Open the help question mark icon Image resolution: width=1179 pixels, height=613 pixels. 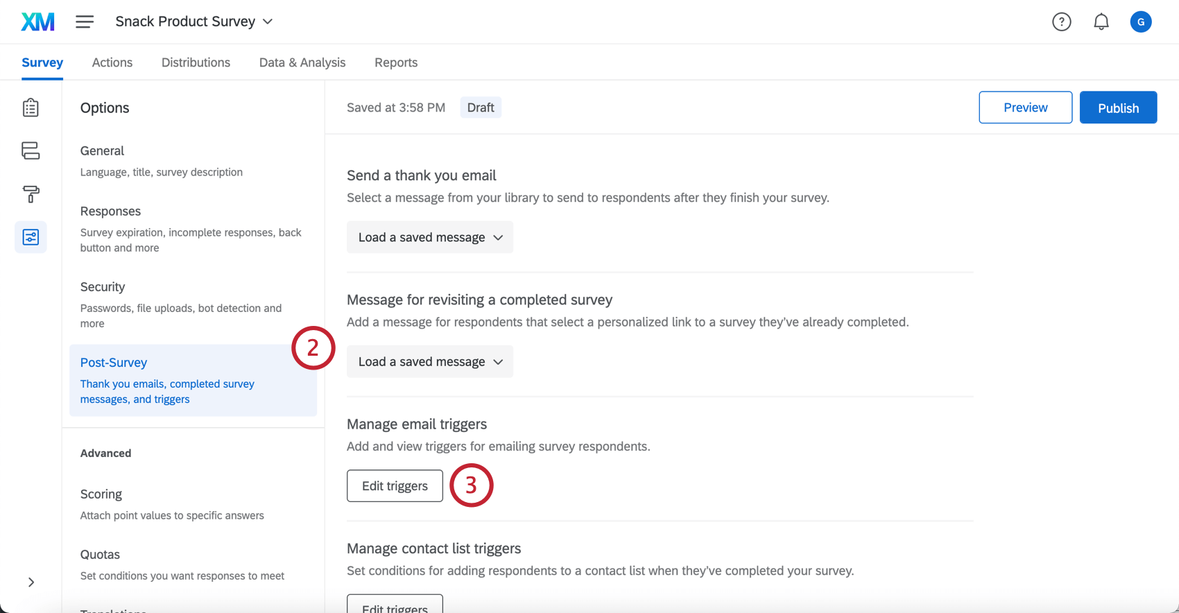pyautogui.click(x=1061, y=21)
